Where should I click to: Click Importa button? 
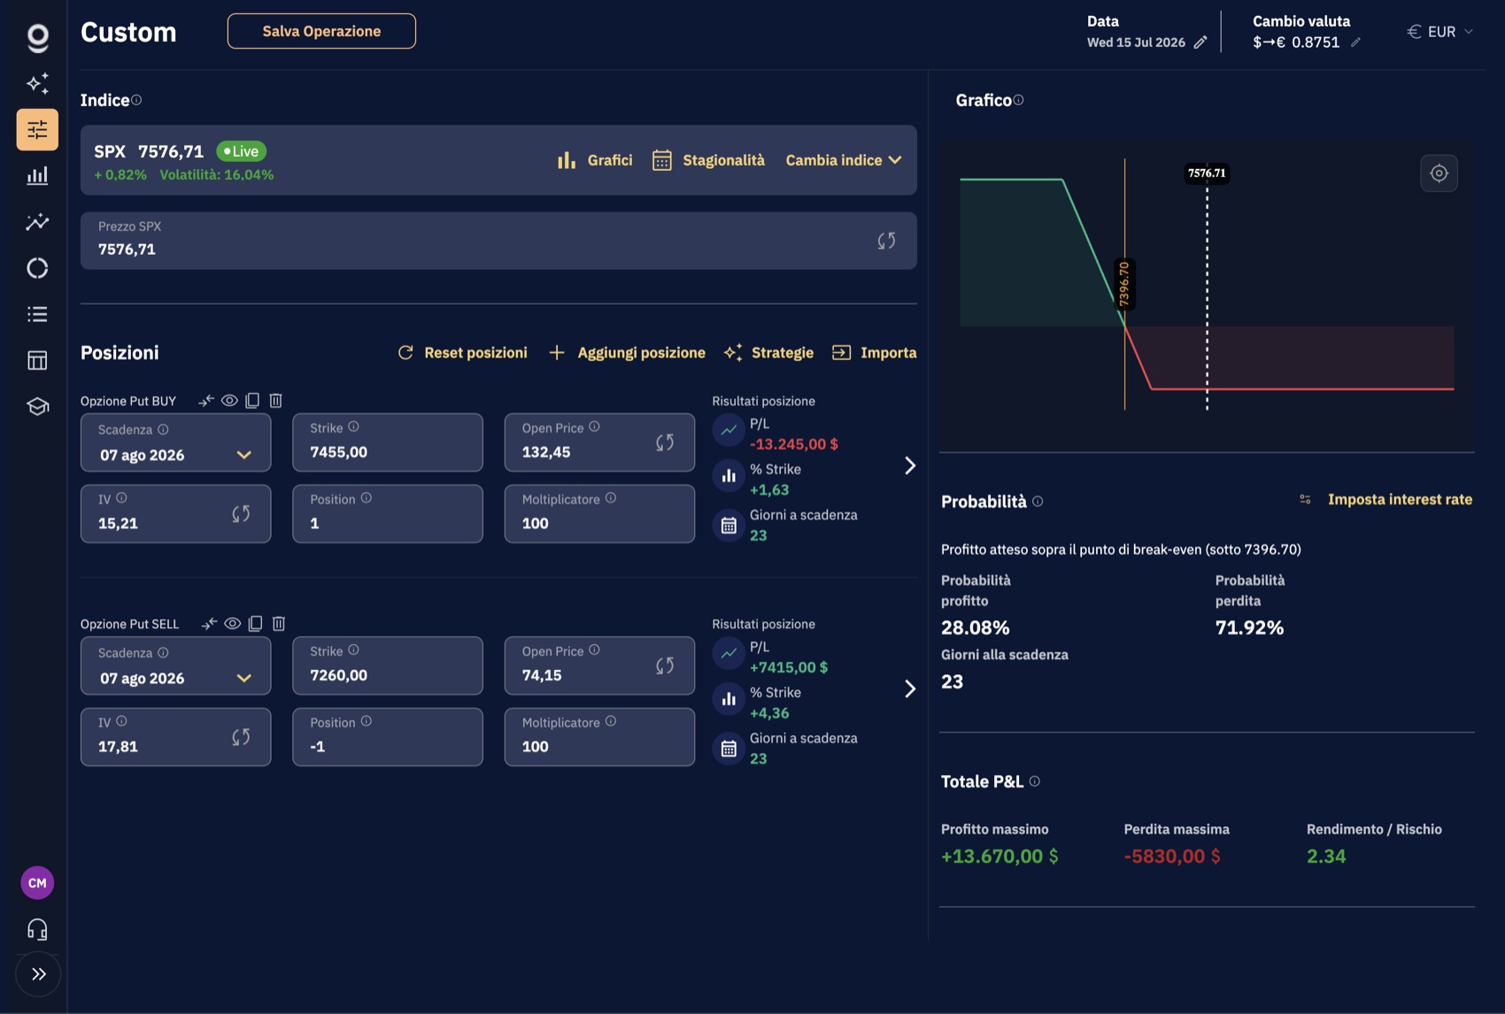point(874,353)
